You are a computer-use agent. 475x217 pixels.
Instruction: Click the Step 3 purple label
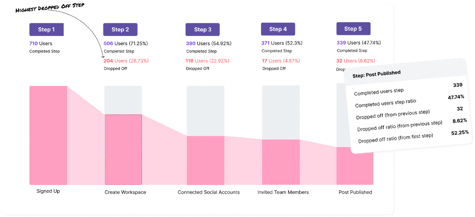coord(203,30)
